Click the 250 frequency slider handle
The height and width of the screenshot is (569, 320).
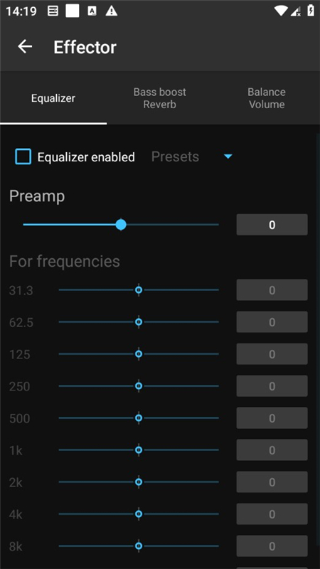(x=139, y=386)
